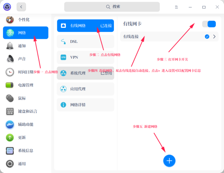Click the 有线网络 ethernet port icon
This screenshot has width=224, height=173.
coord(63,26)
